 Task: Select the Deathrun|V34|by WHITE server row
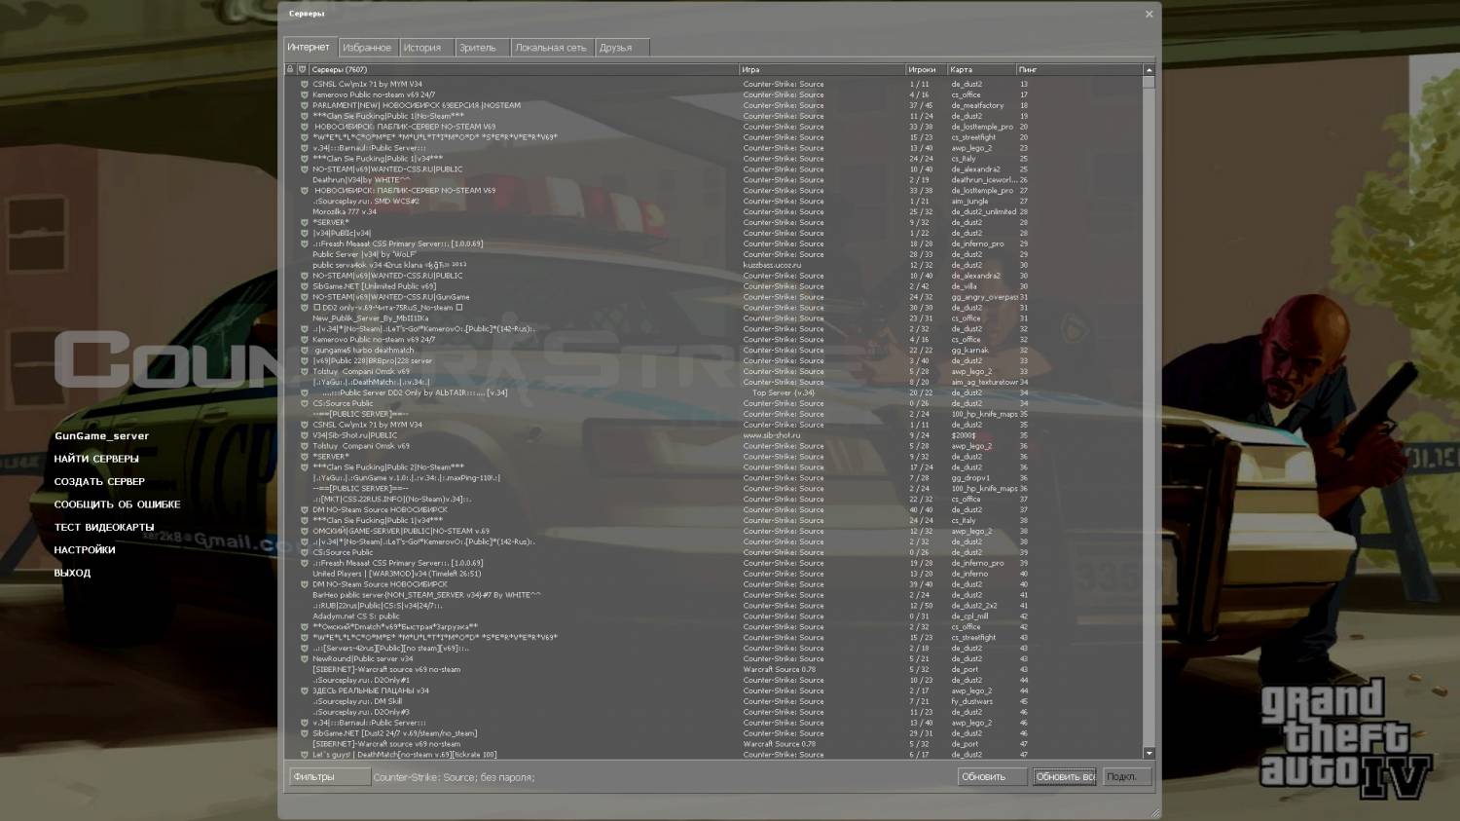pyautogui.click(x=713, y=179)
